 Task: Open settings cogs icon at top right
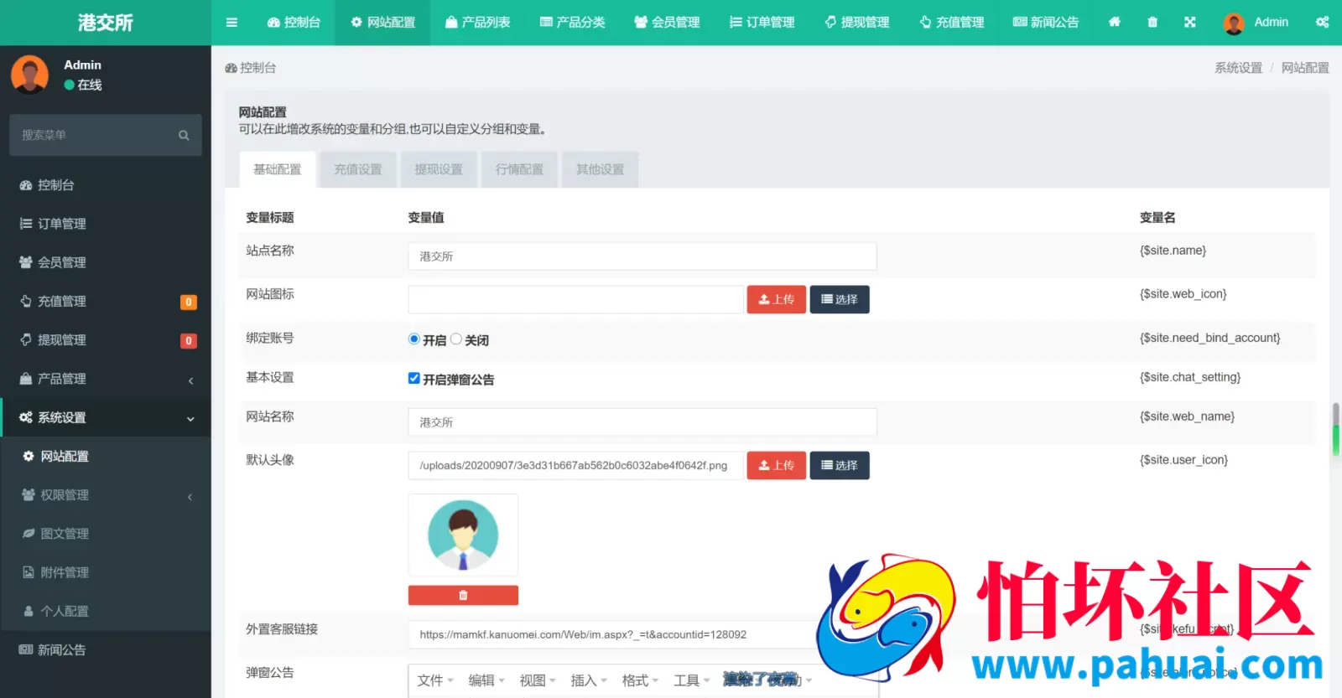pyautogui.click(x=1322, y=23)
